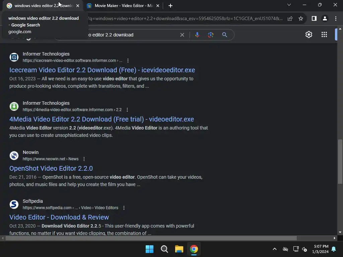Open the Windows Start menu
The image size is (343, 257).
coord(150,249)
